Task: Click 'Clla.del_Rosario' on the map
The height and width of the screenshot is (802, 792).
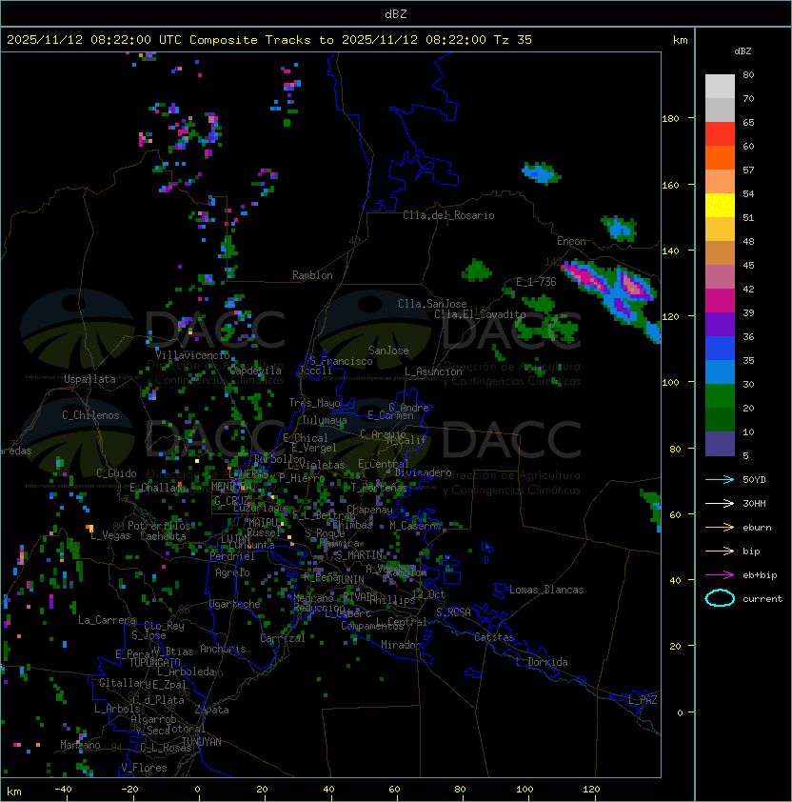Action: click(448, 215)
